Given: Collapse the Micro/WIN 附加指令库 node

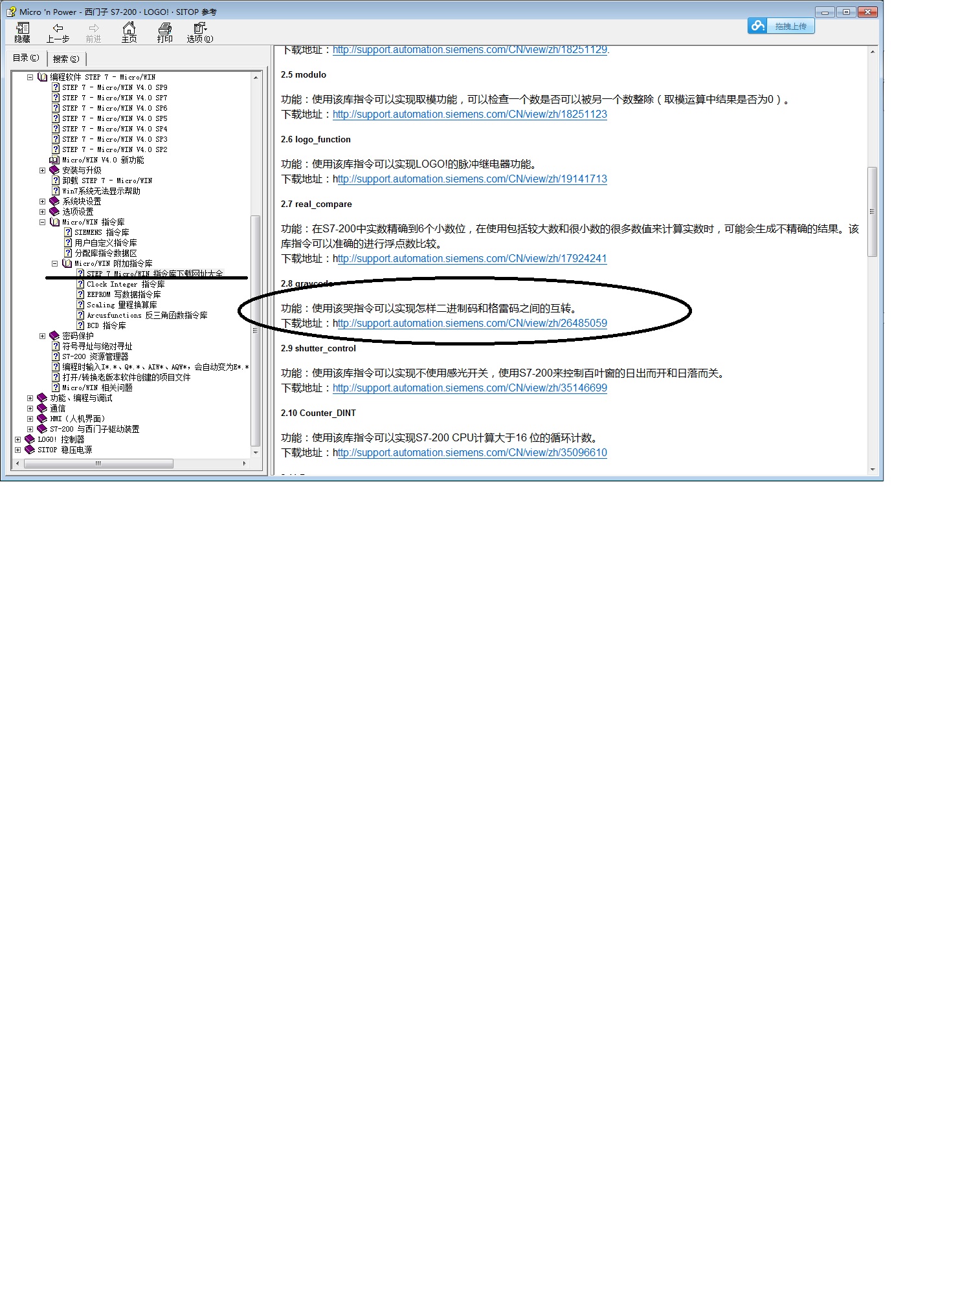Looking at the screenshot, I should click(x=54, y=263).
